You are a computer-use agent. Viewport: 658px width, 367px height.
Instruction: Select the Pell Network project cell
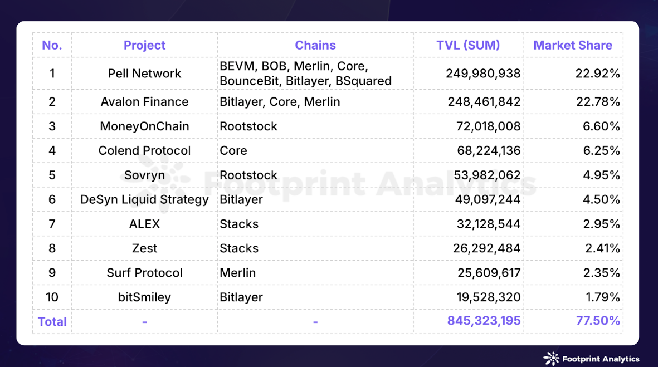pos(144,74)
